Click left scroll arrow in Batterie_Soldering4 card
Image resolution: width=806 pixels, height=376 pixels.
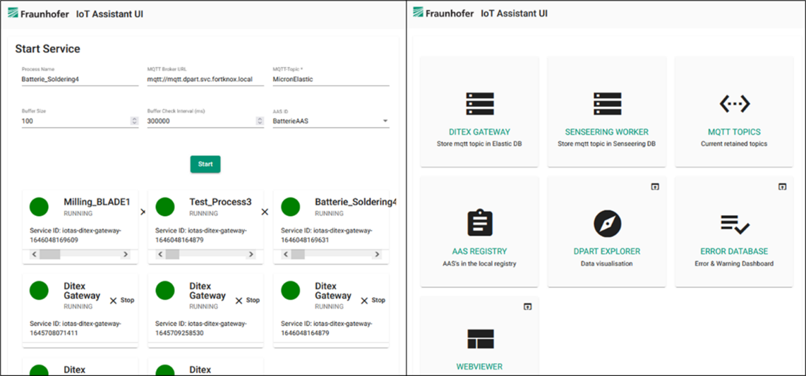286,254
